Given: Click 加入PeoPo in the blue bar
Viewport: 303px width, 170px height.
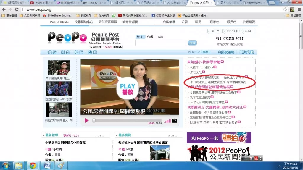Looking at the screenshot, I should click(x=226, y=52).
